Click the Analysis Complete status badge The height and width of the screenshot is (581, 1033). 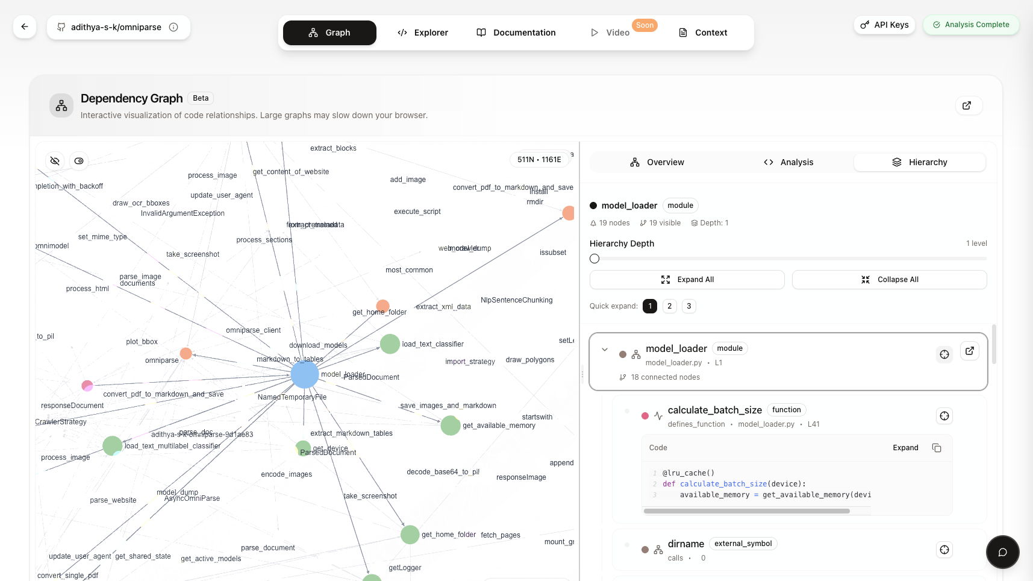pyautogui.click(x=971, y=25)
